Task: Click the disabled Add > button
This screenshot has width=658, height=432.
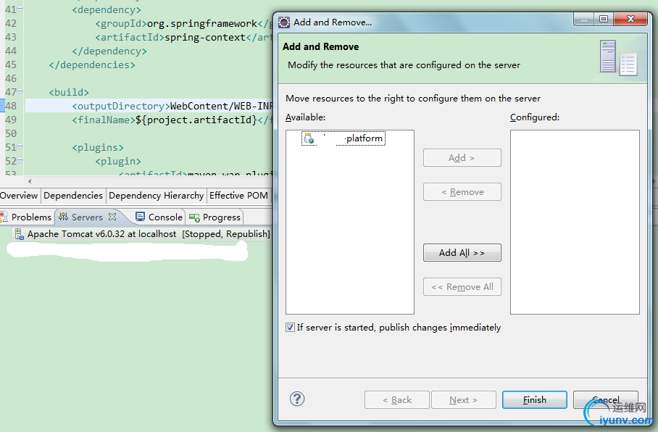Action: [462, 158]
